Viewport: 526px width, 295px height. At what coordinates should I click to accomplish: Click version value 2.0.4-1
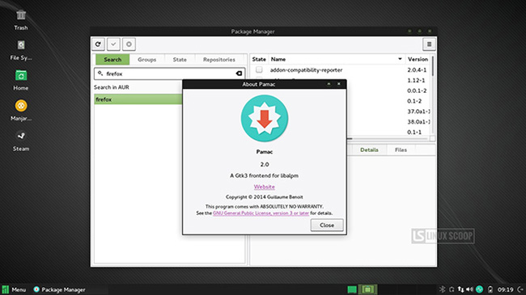pyautogui.click(x=417, y=70)
